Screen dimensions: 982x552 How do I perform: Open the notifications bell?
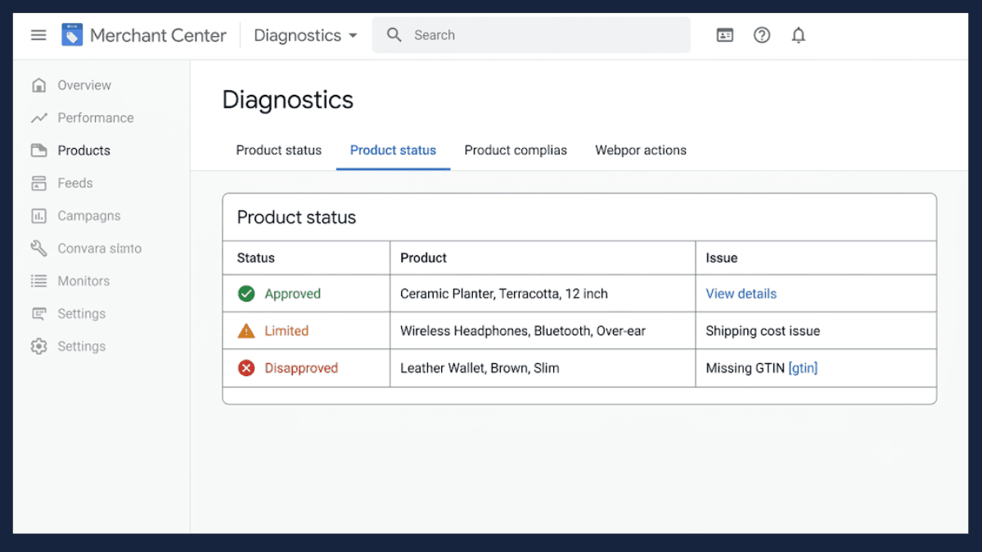tap(799, 35)
